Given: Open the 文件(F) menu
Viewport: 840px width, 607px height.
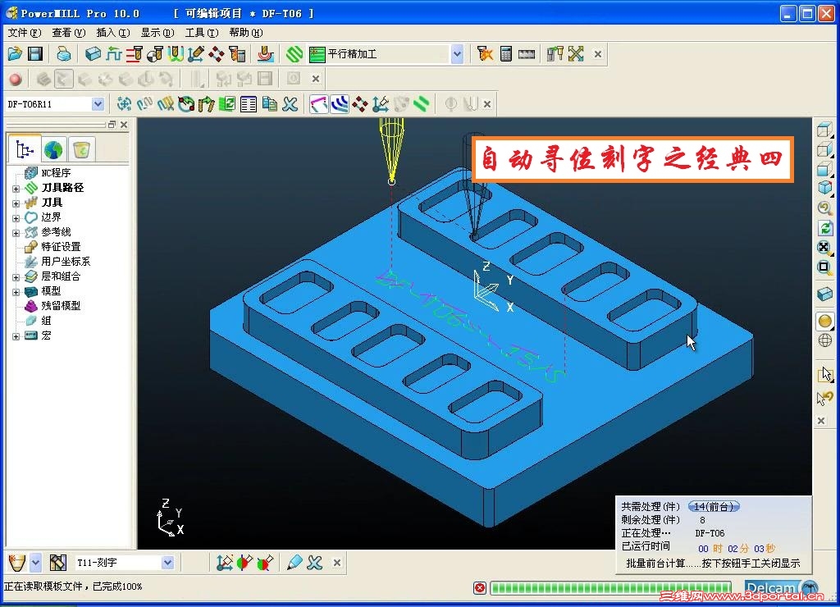Looking at the screenshot, I should [x=24, y=33].
